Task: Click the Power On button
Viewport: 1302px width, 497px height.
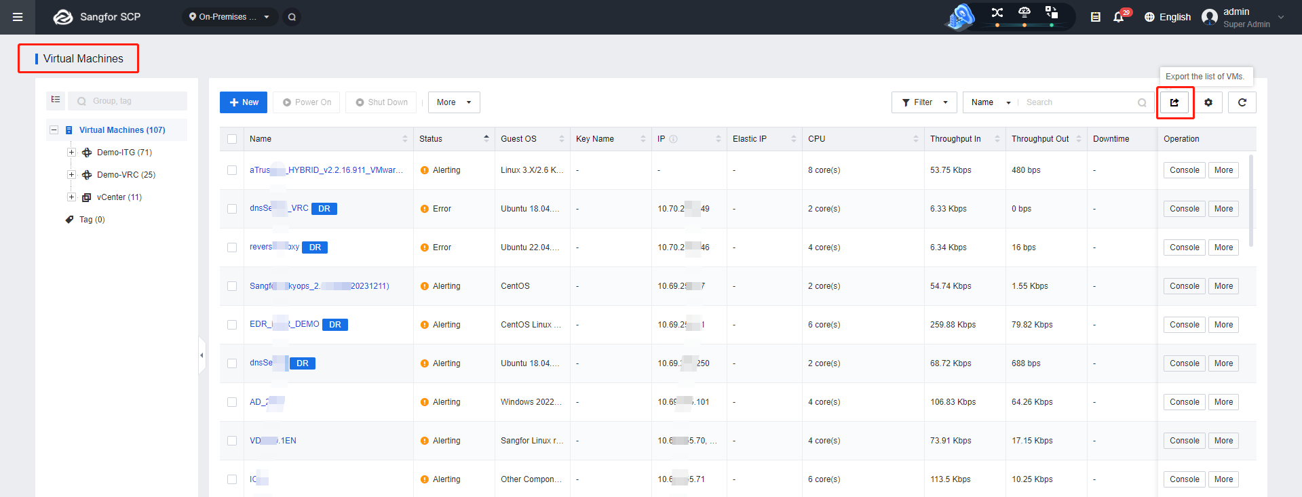Action: 307,102
